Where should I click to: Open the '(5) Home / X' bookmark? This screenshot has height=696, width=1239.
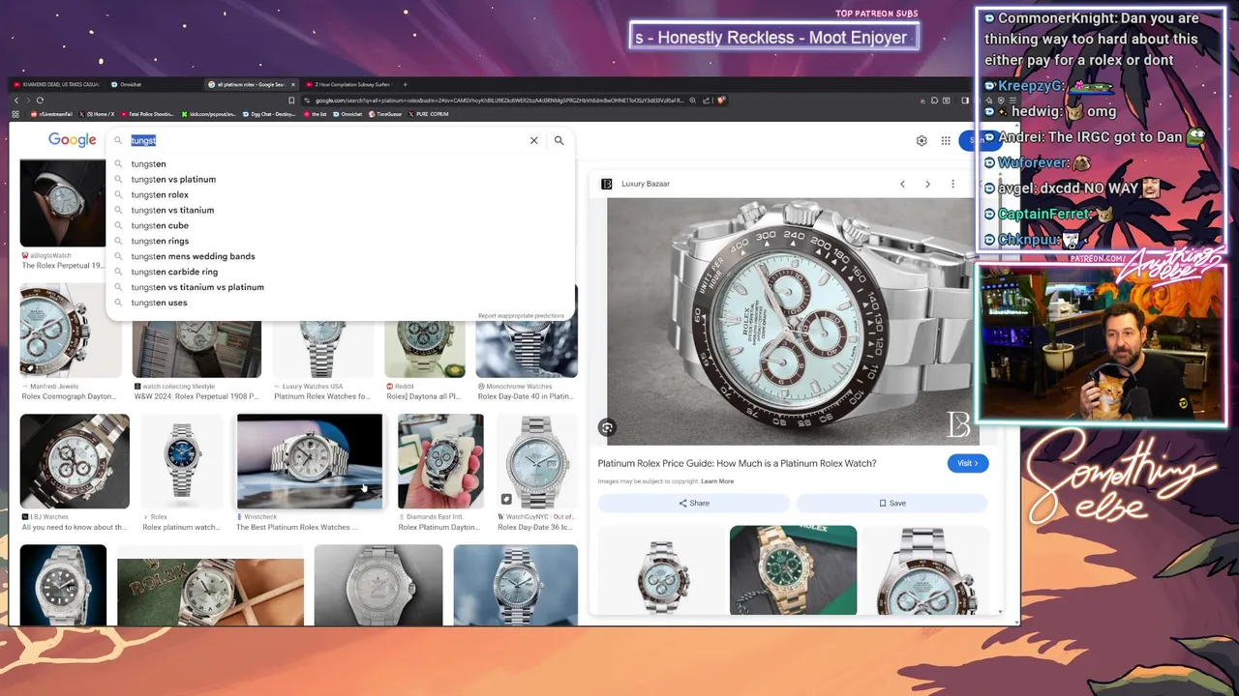click(x=97, y=114)
